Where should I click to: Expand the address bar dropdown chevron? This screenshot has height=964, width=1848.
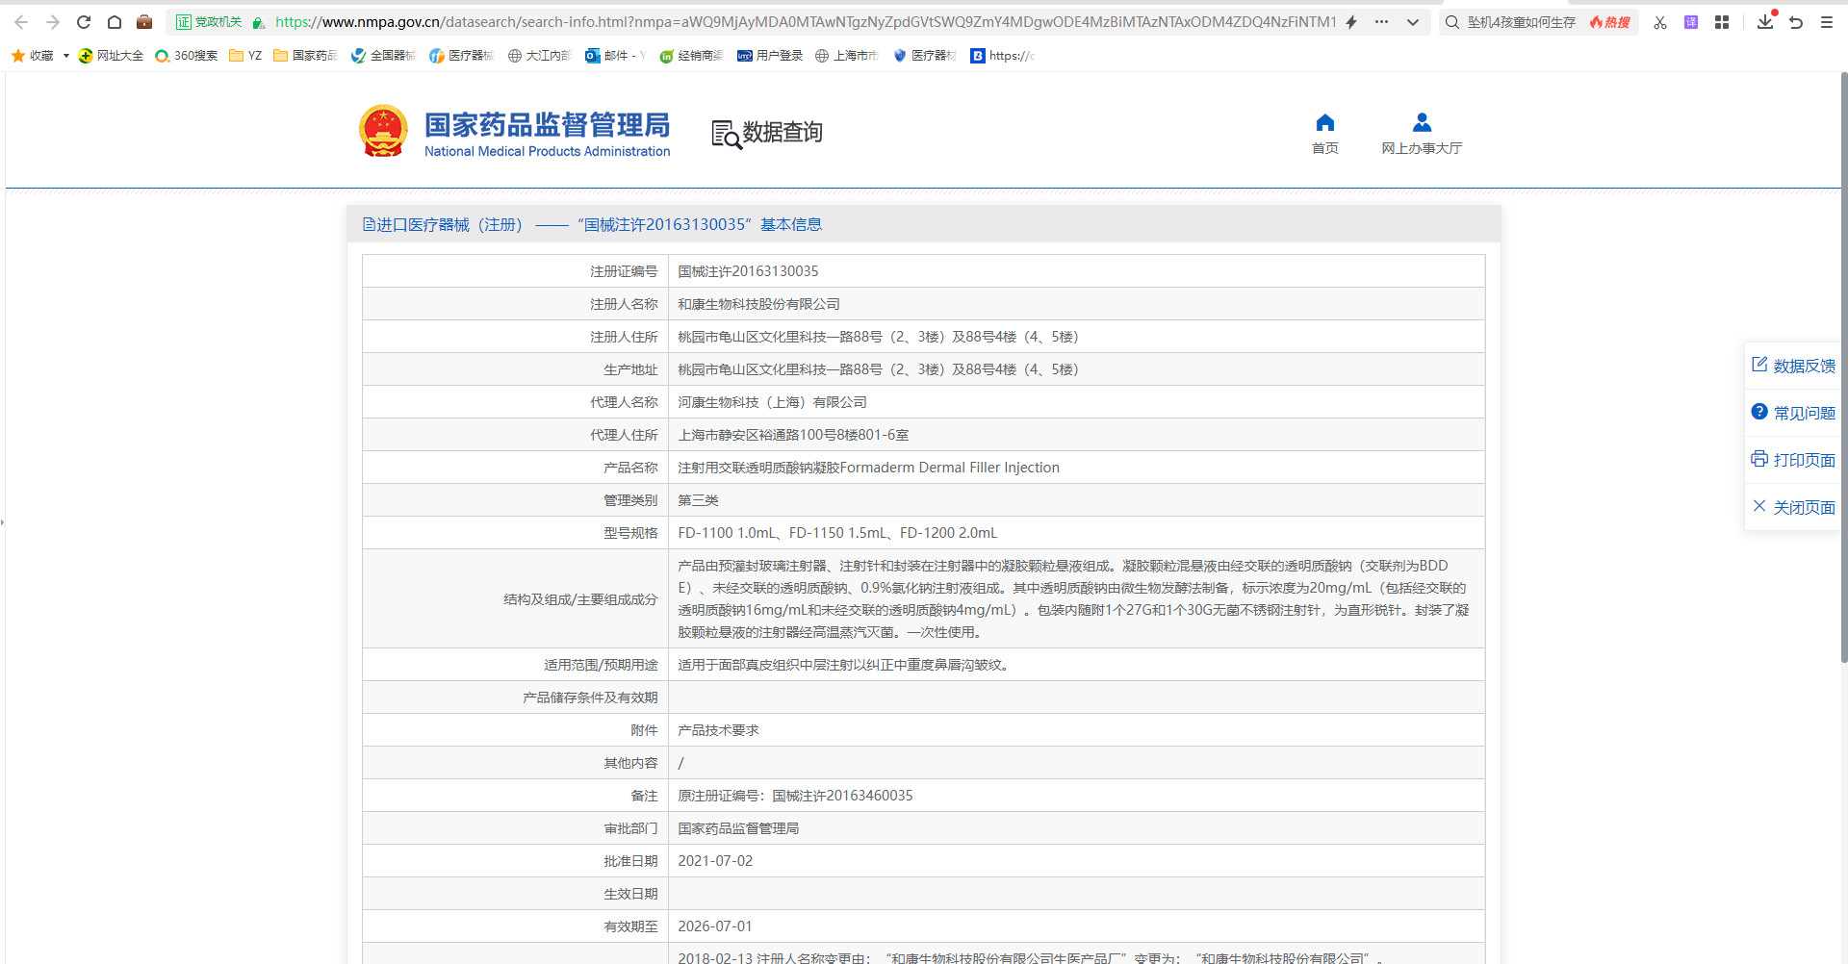(x=1413, y=22)
